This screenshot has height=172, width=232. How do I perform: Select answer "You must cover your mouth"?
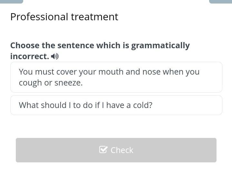click(x=116, y=77)
